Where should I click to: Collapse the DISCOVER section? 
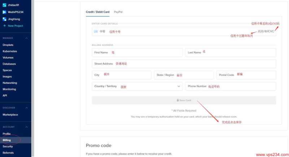pos(26,108)
